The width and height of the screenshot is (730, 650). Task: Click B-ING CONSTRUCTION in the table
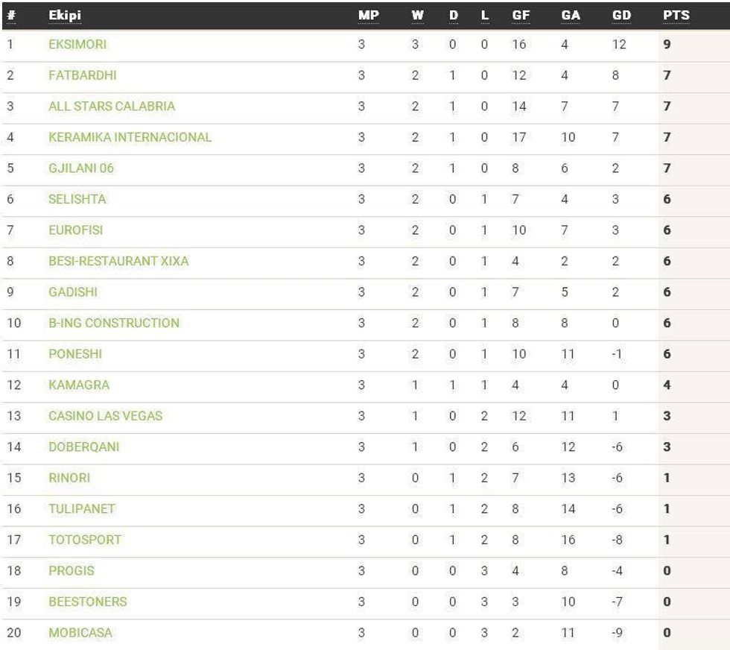click(x=112, y=323)
